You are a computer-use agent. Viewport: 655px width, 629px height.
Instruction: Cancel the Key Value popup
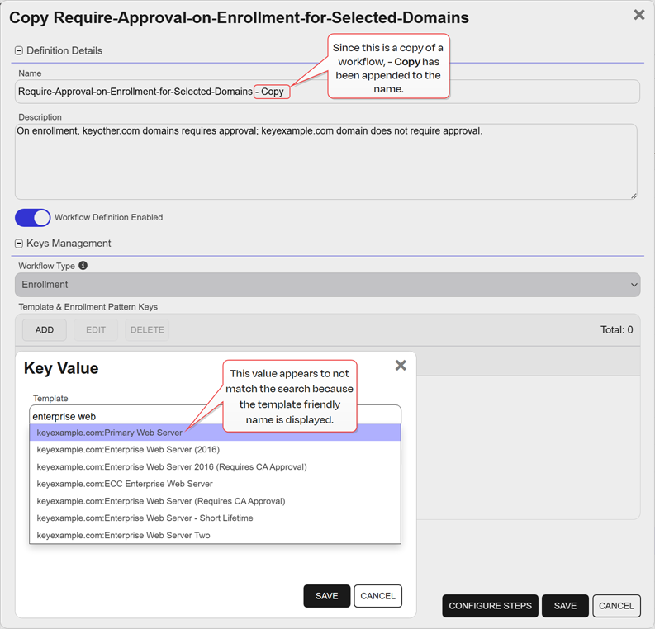377,596
